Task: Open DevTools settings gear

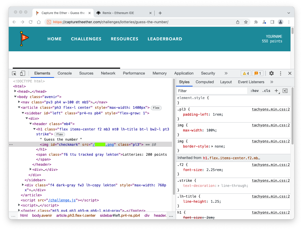Action: click(x=271, y=73)
